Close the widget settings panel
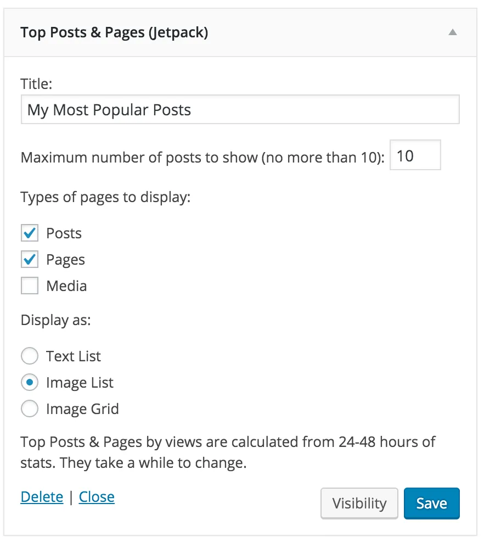Viewport: 484px width, 537px height. pyautogui.click(x=97, y=497)
